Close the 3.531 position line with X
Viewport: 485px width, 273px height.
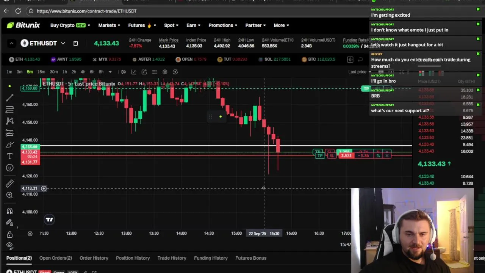click(x=387, y=155)
